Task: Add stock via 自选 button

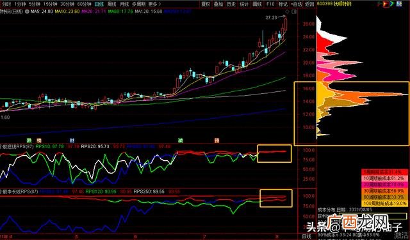Action: click(x=297, y=4)
